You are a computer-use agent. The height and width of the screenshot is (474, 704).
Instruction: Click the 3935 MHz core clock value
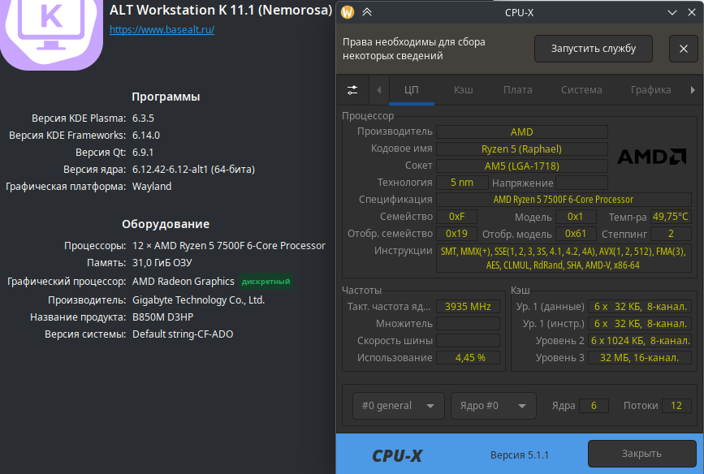tap(468, 307)
